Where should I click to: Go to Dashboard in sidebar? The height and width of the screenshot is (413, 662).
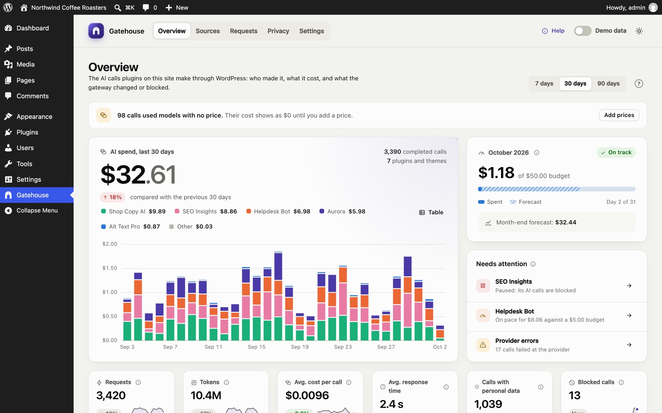[37, 28]
